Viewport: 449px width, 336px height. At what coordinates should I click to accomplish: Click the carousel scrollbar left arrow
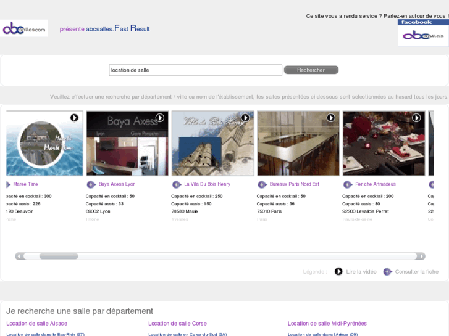click(x=19, y=256)
